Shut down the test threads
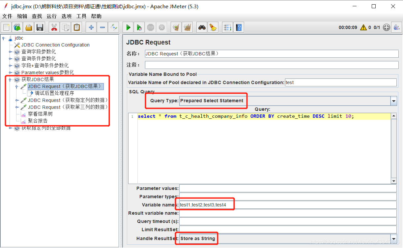The width and height of the screenshot is (403, 248). click(162, 27)
